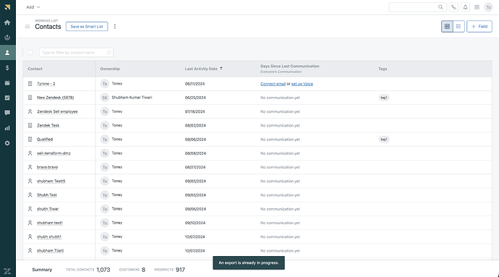This screenshot has width=499, height=277.
Task: Open contact shubh shubh1
Action: [49, 236]
